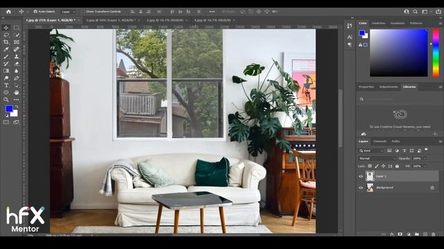Screen dimensions: 444x249
Task: Select the Pen tool
Action: click(x=17, y=78)
